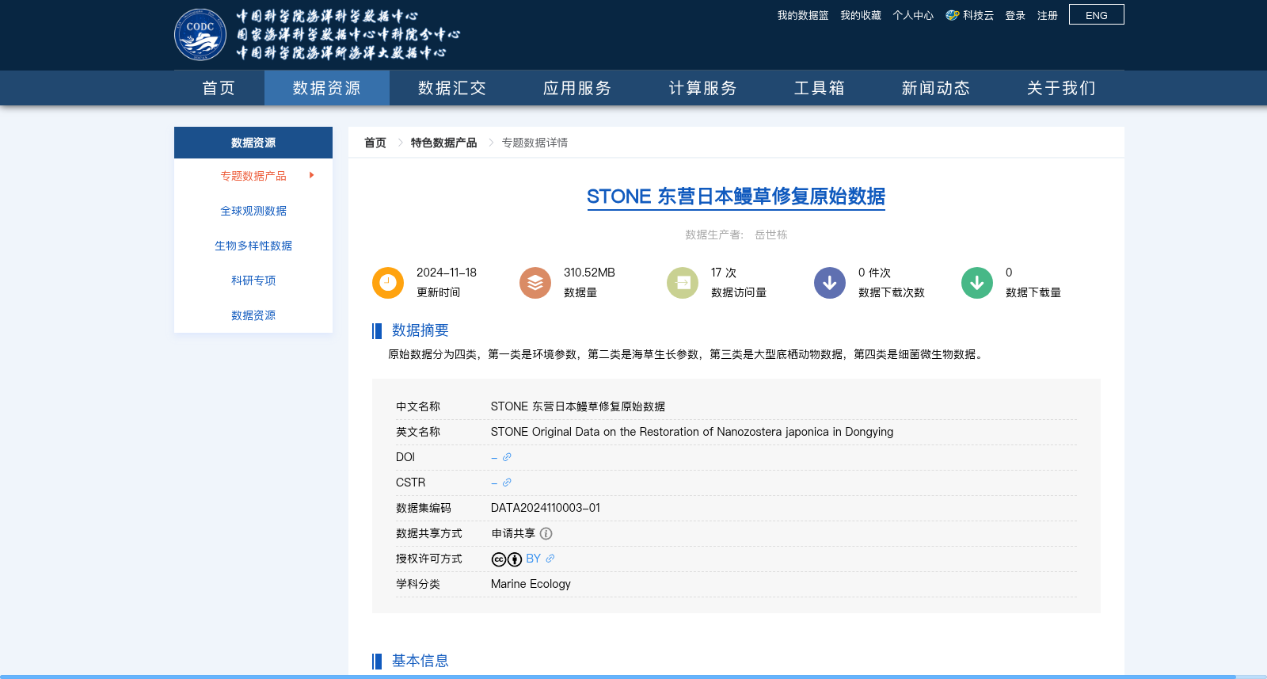Select 全球观测数据 in the sidebar

[x=253, y=211]
